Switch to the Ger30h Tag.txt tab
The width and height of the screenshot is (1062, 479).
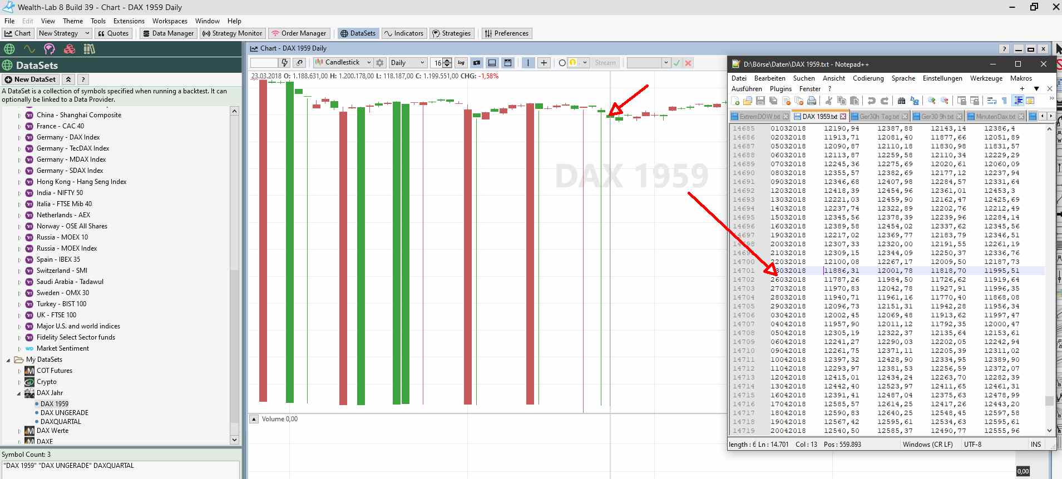tap(879, 116)
